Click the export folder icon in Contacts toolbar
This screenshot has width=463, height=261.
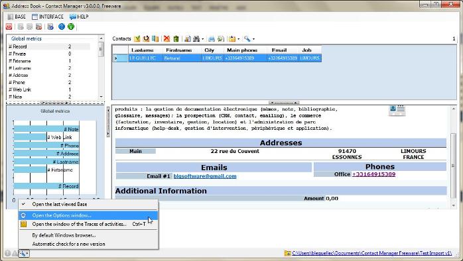[x=232, y=38]
